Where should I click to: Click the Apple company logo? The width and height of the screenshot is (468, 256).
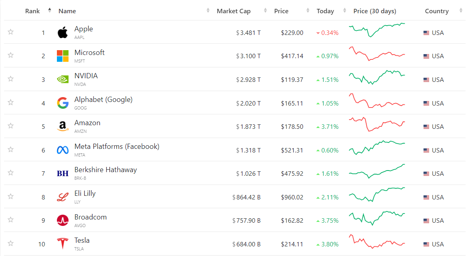pyautogui.click(x=63, y=33)
